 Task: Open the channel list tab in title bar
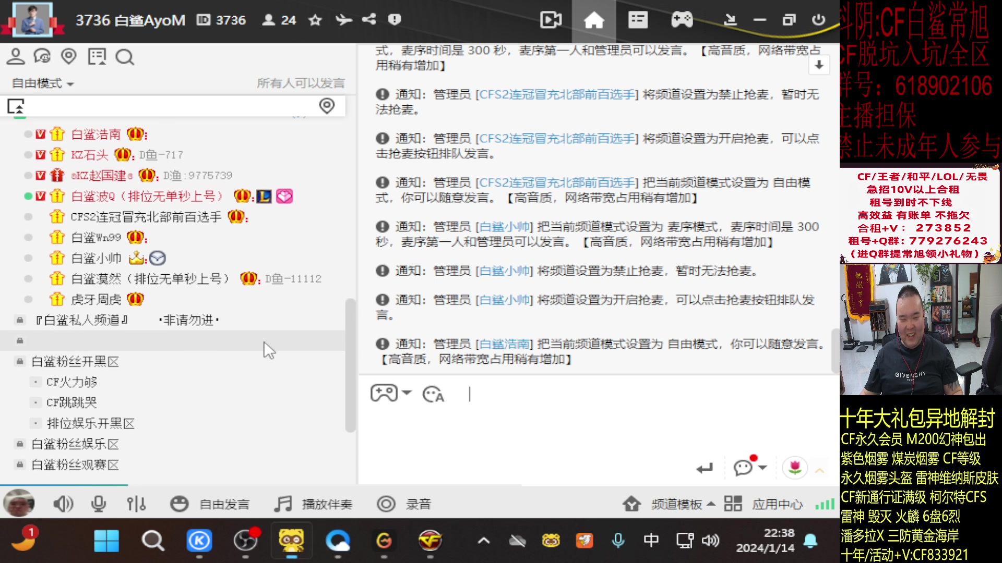click(637, 21)
